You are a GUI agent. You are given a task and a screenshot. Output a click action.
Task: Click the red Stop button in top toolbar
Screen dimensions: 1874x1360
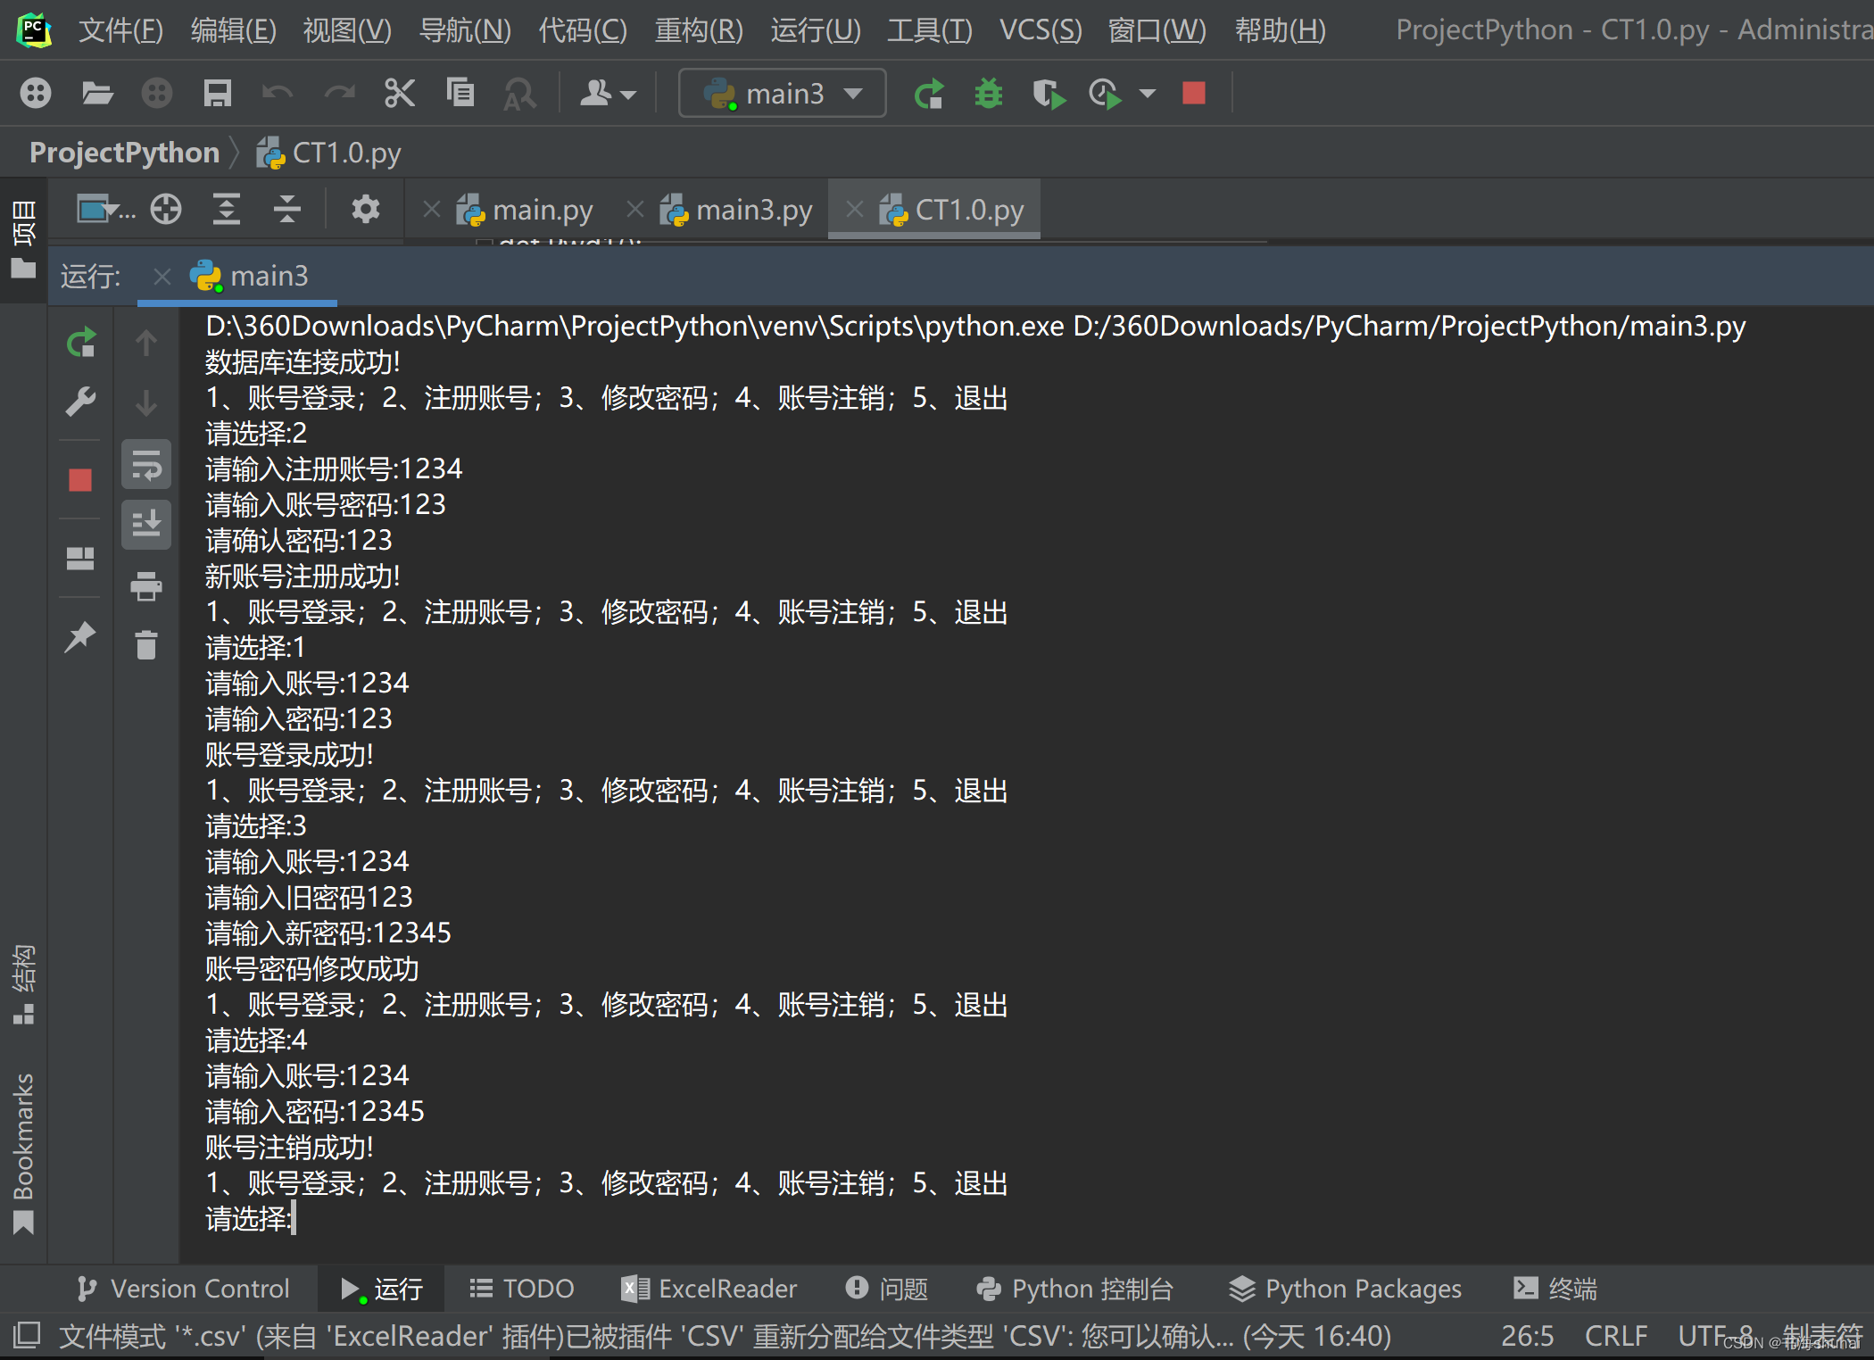pyautogui.click(x=1194, y=93)
